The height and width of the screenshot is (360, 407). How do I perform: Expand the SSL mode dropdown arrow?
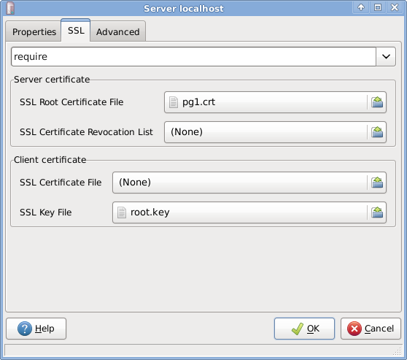(386, 56)
